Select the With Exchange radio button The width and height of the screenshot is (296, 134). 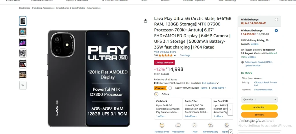click(x=276, y=20)
